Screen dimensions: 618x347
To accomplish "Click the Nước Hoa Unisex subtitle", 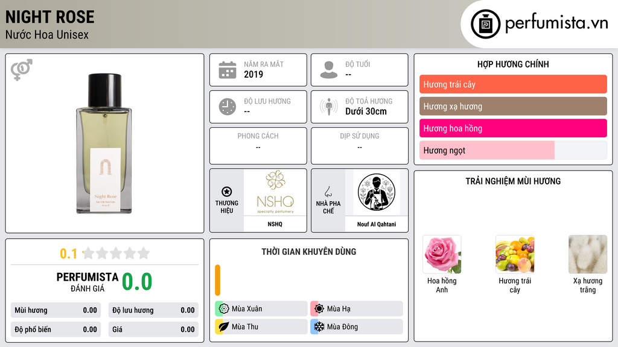I will click(47, 34).
